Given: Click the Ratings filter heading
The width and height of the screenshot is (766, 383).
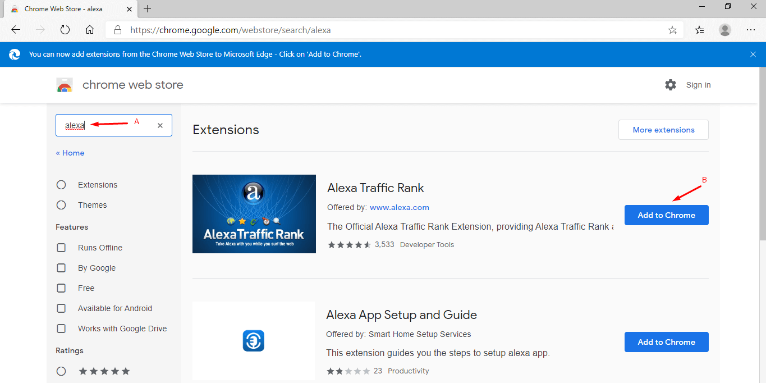Looking at the screenshot, I should click(70, 350).
